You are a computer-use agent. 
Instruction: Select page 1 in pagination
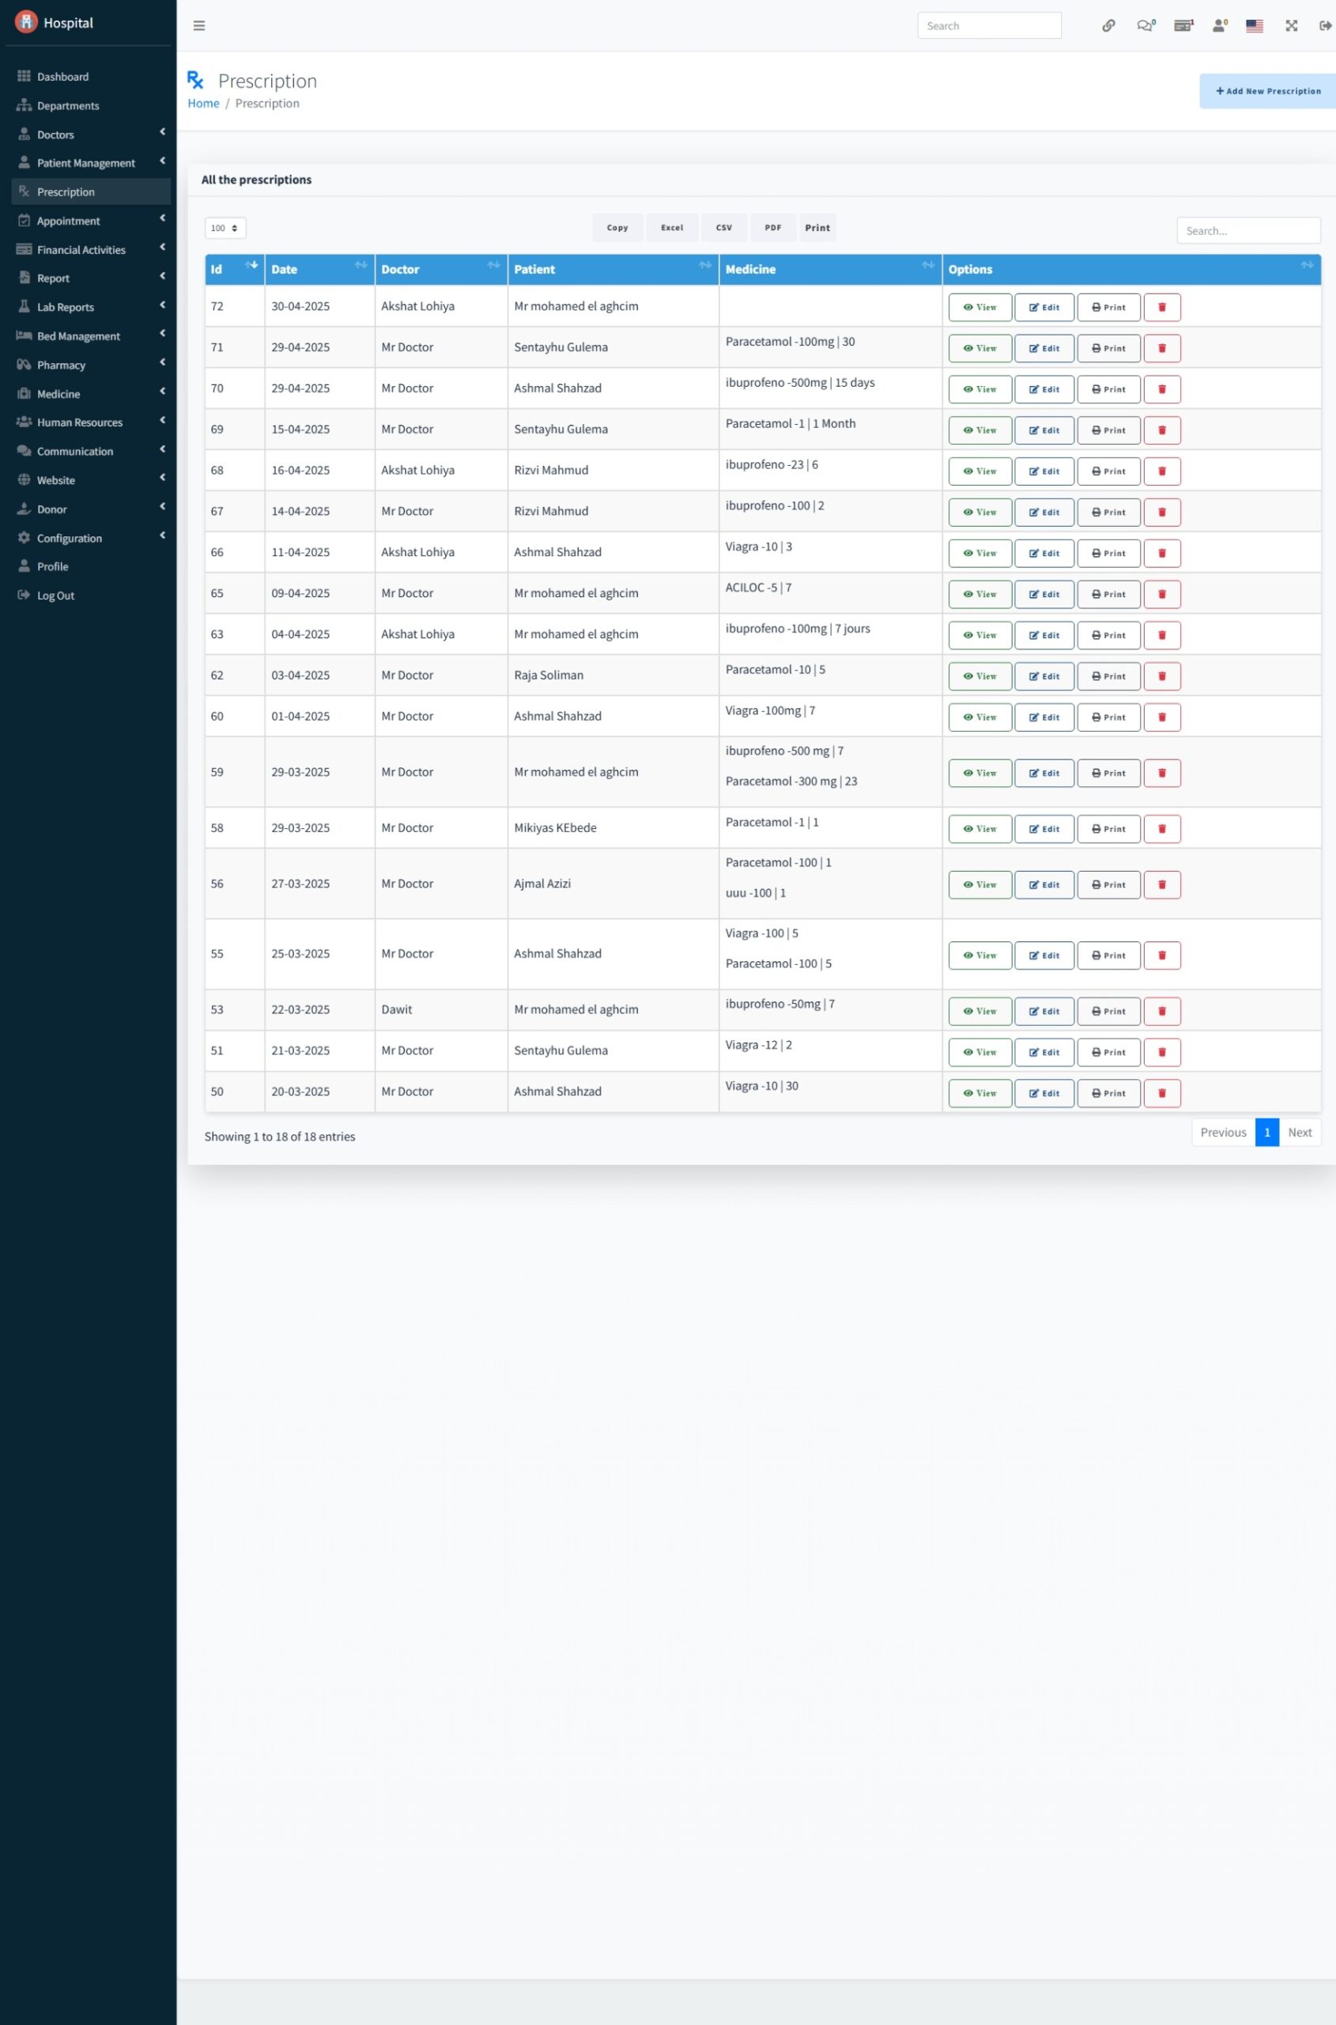pyautogui.click(x=1267, y=1132)
